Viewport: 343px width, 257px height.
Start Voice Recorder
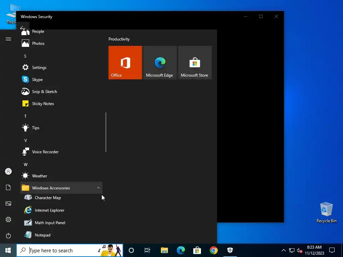click(61, 152)
